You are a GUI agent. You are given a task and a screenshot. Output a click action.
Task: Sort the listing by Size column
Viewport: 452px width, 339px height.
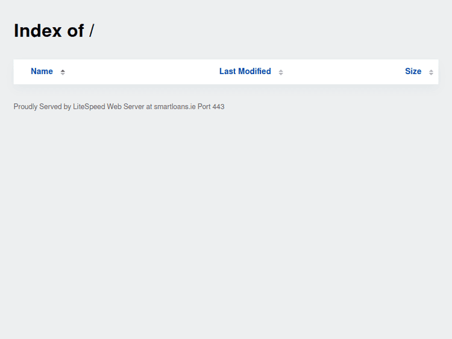click(413, 71)
